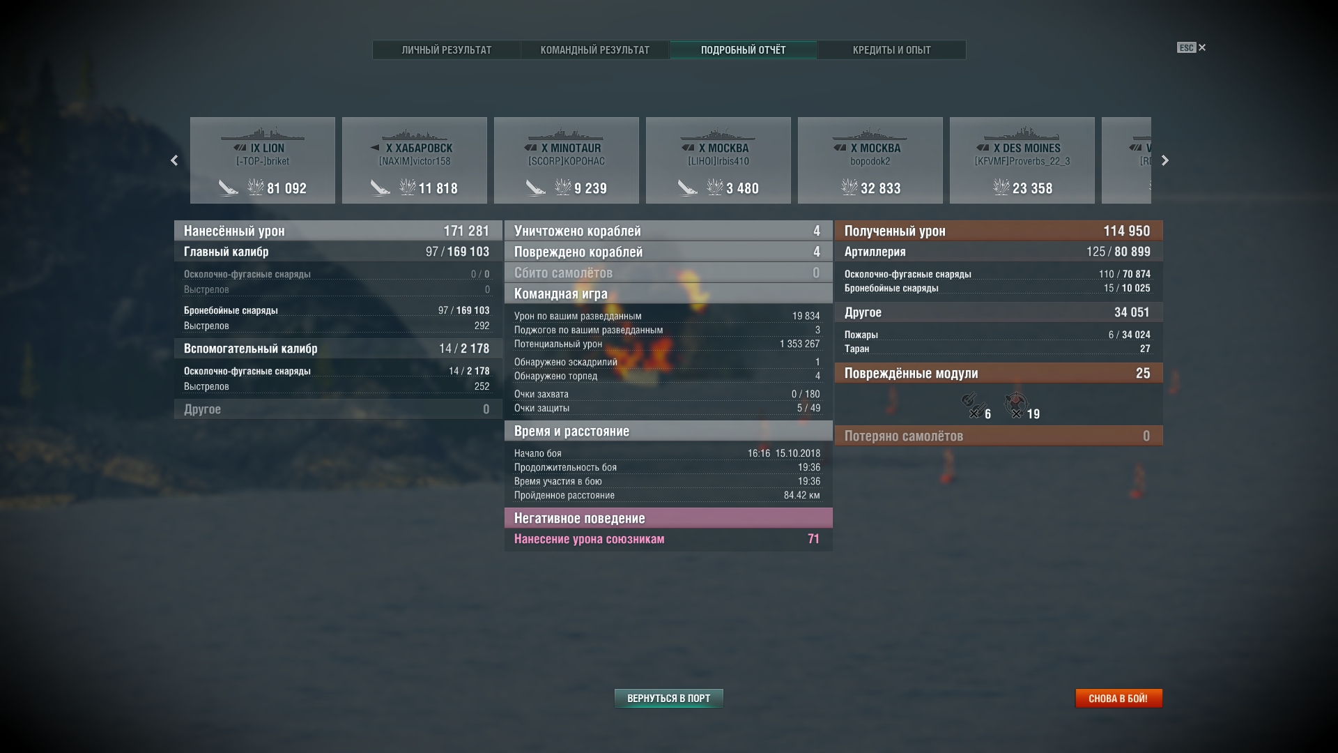Click the Нанесённый урон header row
Image resolution: width=1338 pixels, height=753 pixels.
[338, 231]
